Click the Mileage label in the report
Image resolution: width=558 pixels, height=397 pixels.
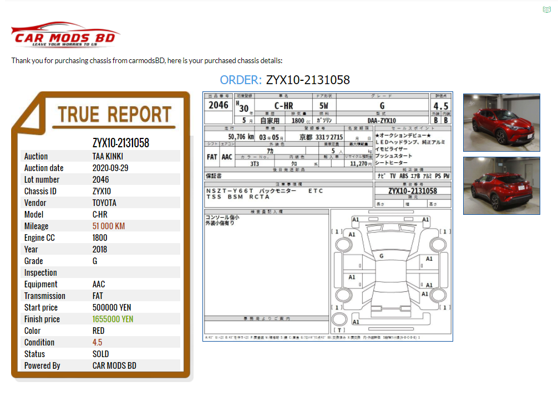[x=36, y=226]
